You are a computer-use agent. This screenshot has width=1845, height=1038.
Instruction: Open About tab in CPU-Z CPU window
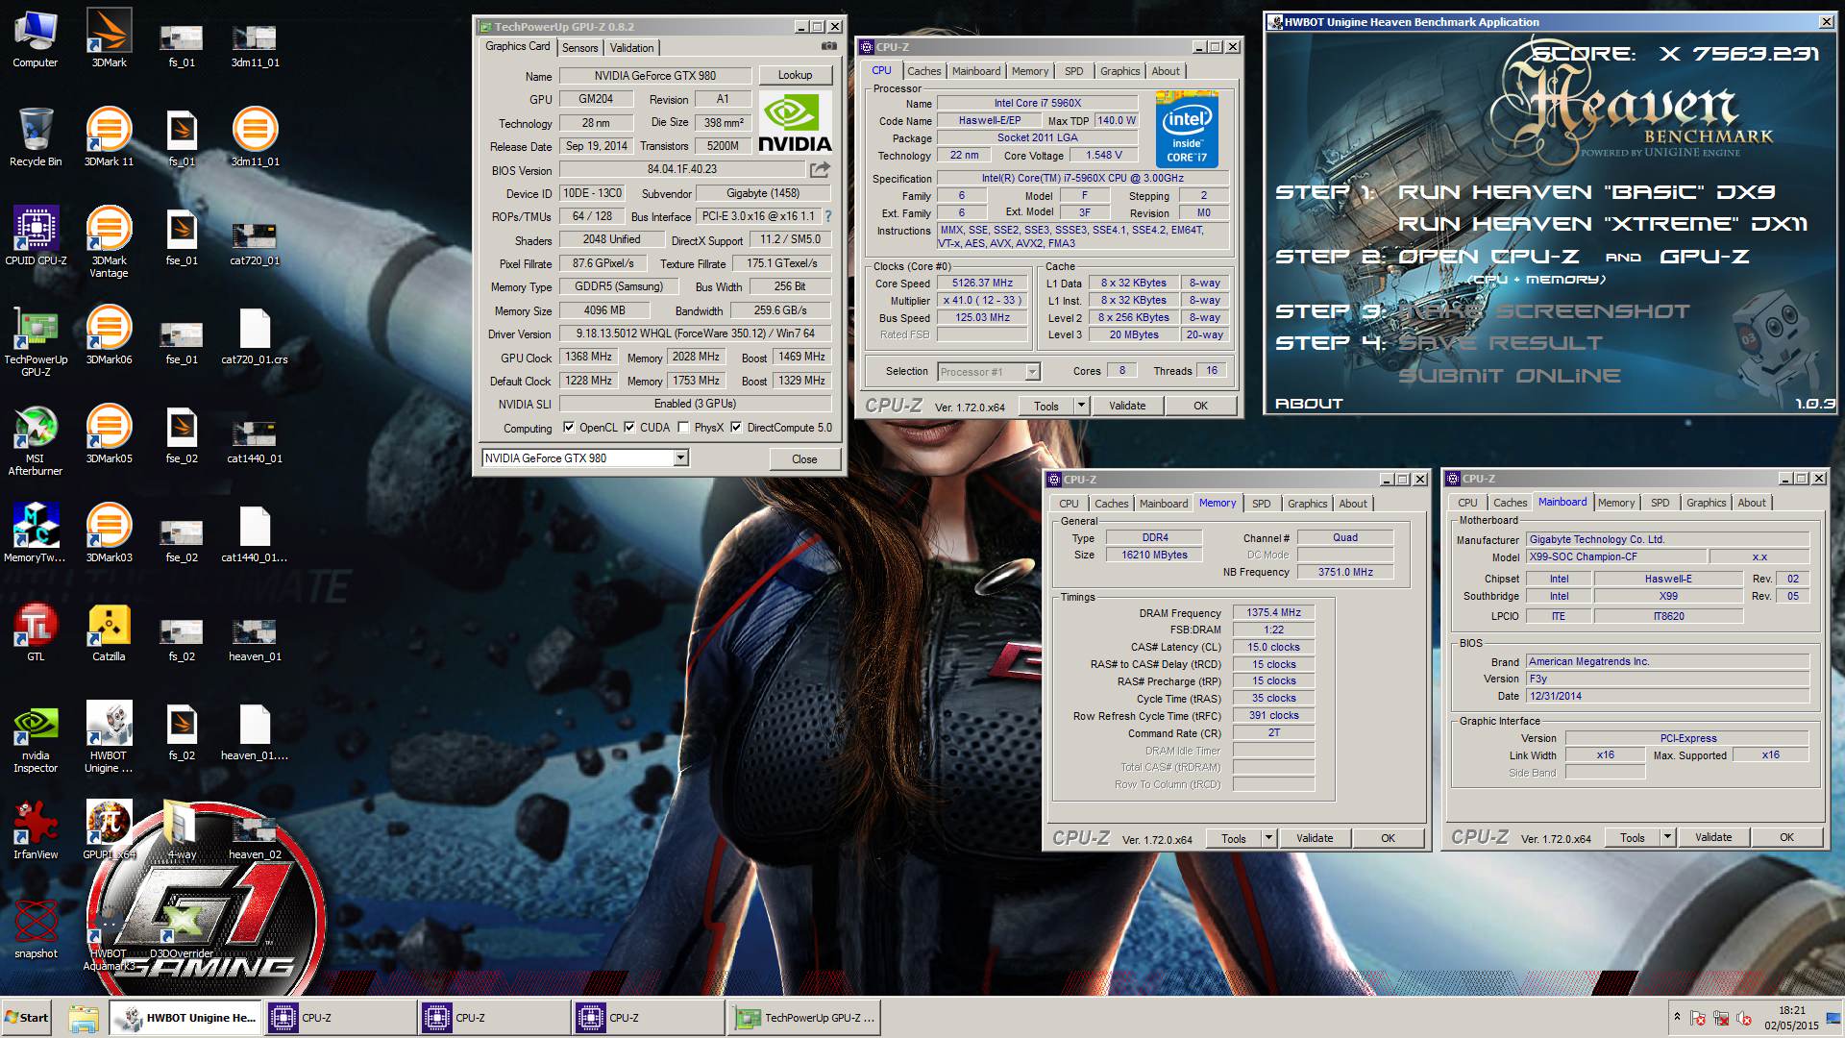coord(1165,71)
